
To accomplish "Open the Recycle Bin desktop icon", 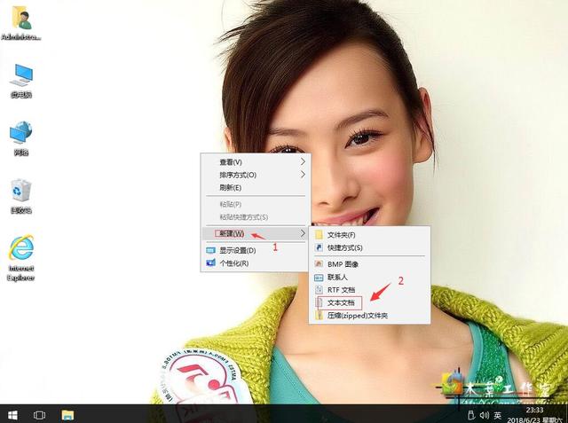I will [x=21, y=196].
